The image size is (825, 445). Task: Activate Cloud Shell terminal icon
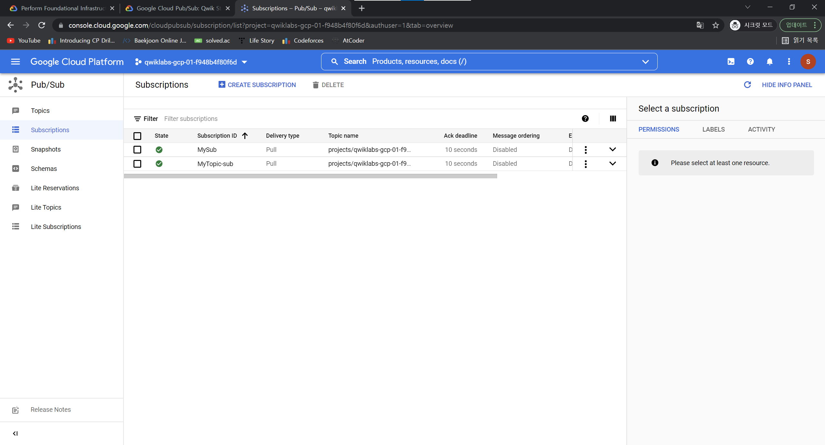click(x=731, y=62)
